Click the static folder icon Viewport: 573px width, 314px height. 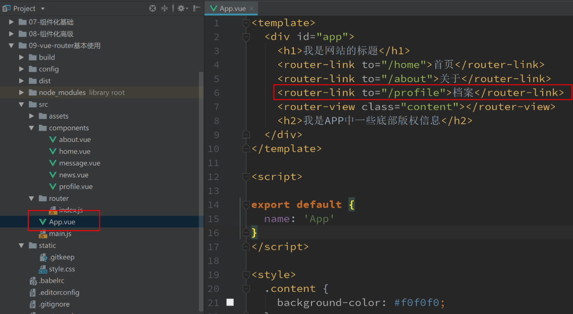pyautogui.click(x=32, y=245)
